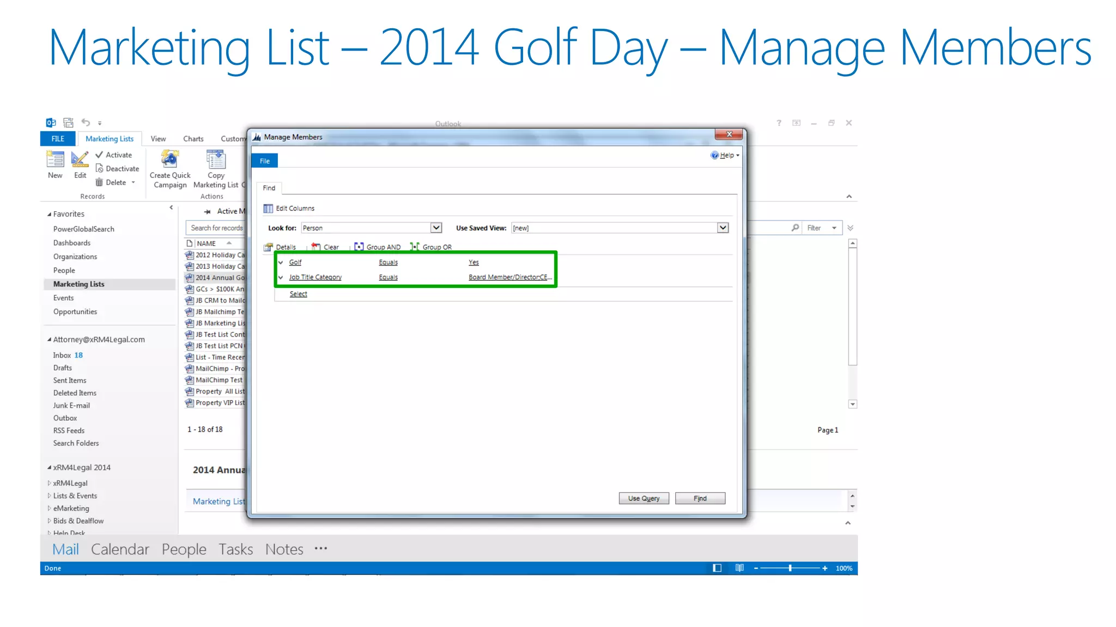Click the Select field link
The width and height of the screenshot is (1116, 627).
click(x=298, y=294)
